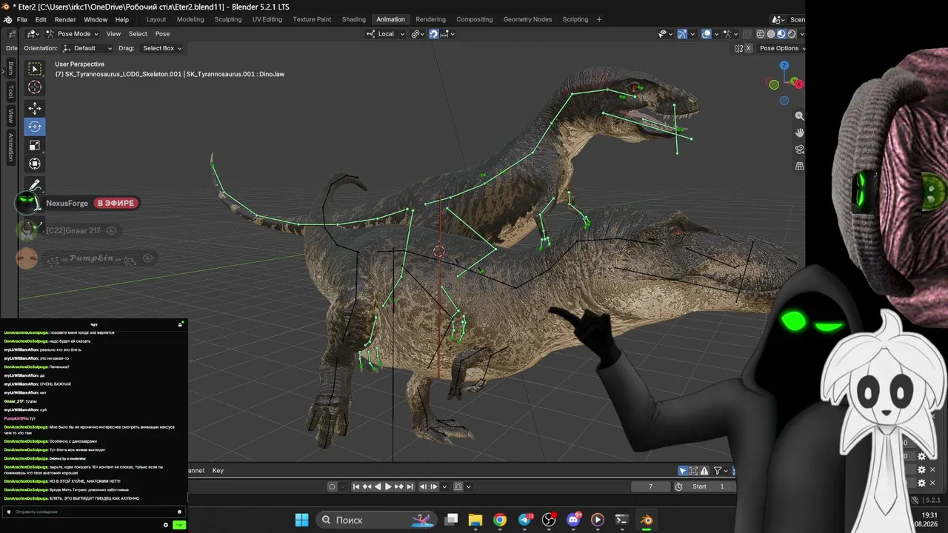The image size is (948, 533).
Task: Open Google Chrome from the taskbar
Action: (x=500, y=520)
